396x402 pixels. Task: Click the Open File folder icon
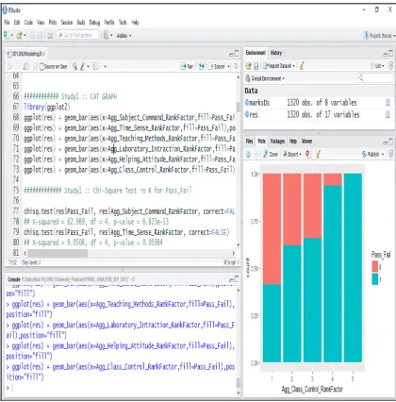[x=19, y=35]
